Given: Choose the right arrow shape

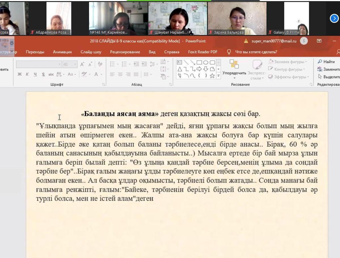Looking at the screenshot, I should tap(199, 69).
